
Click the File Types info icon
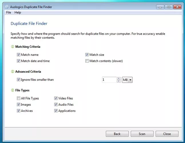[13, 90]
